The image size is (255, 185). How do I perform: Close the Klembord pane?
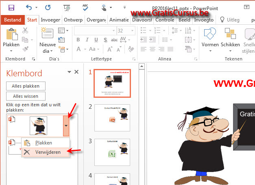(76, 72)
